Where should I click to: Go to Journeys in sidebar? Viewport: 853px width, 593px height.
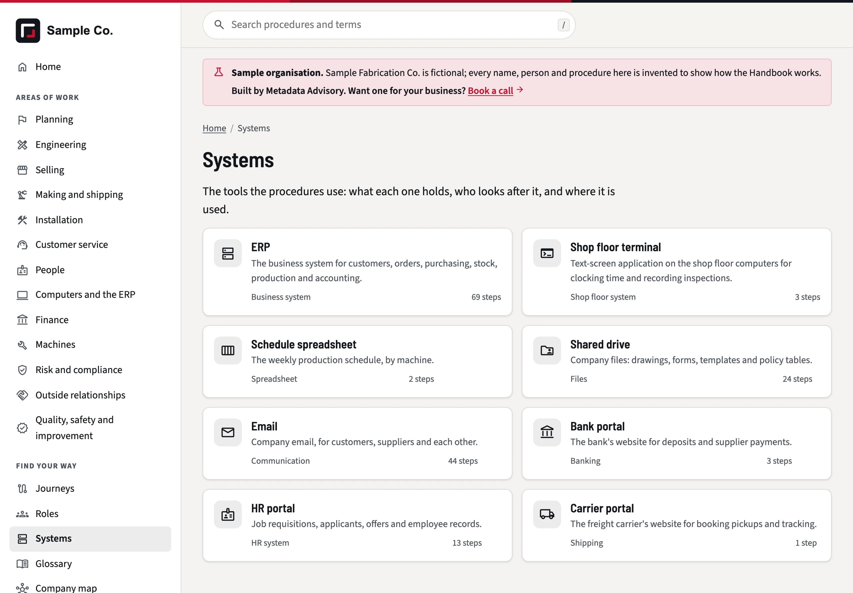pyautogui.click(x=90, y=489)
